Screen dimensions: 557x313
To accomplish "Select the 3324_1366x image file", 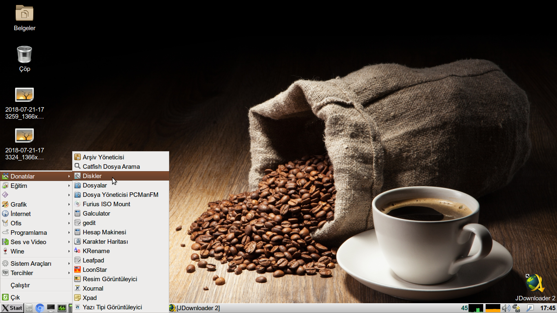I will coord(24,144).
